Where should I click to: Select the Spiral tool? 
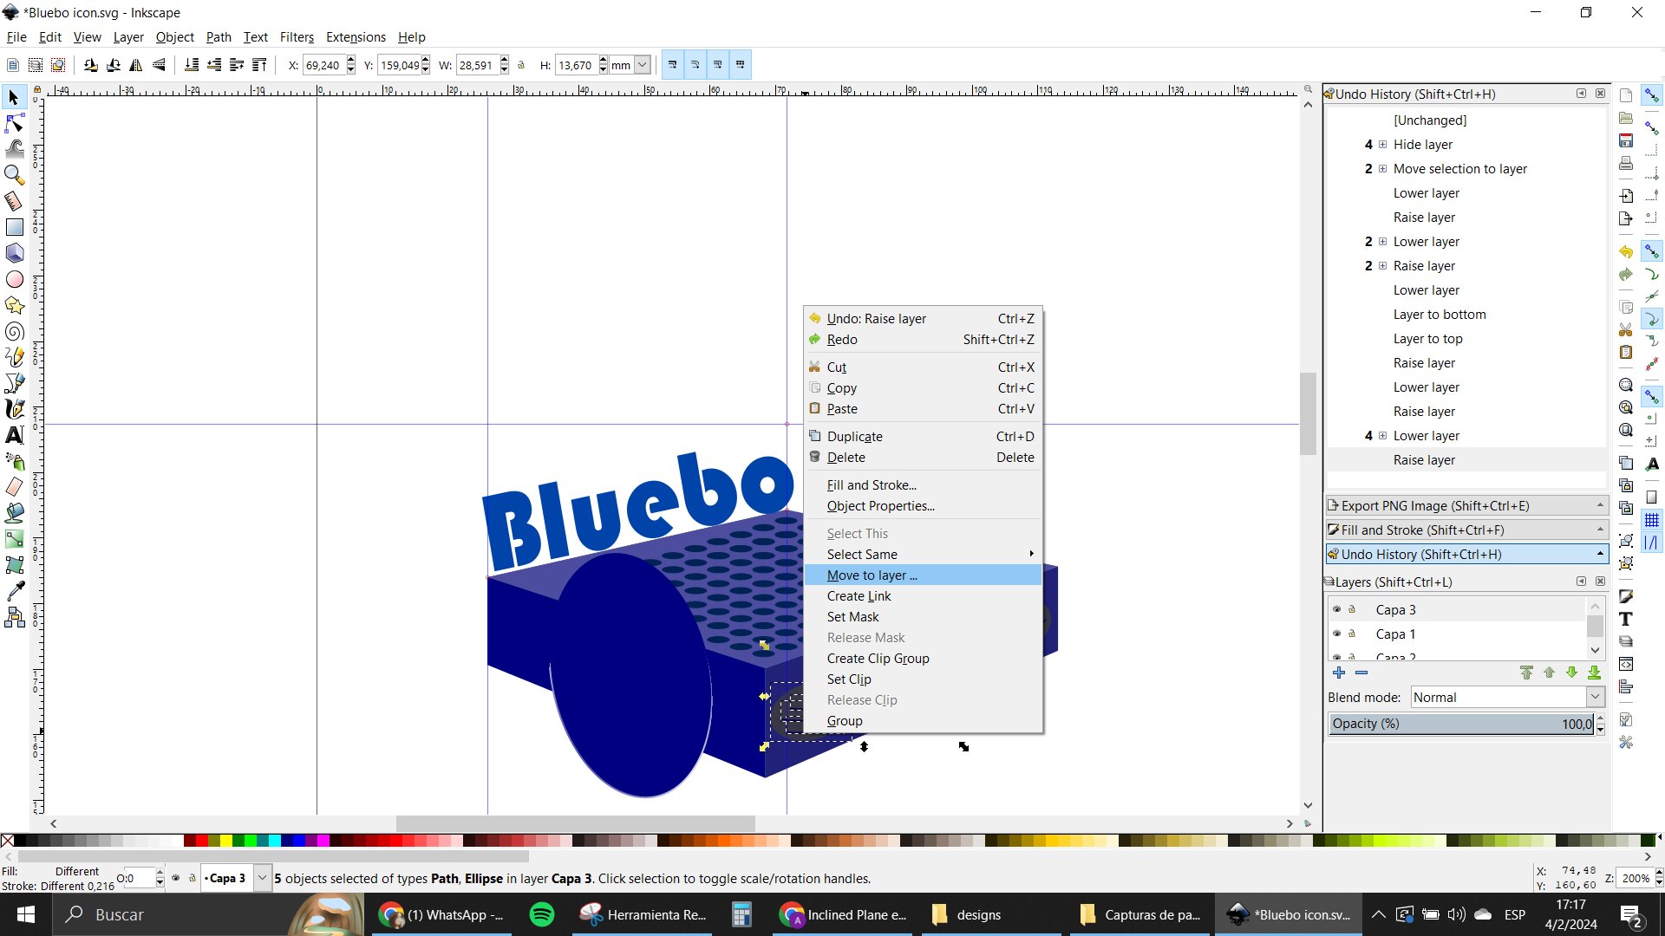pyautogui.click(x=14, y=331)
